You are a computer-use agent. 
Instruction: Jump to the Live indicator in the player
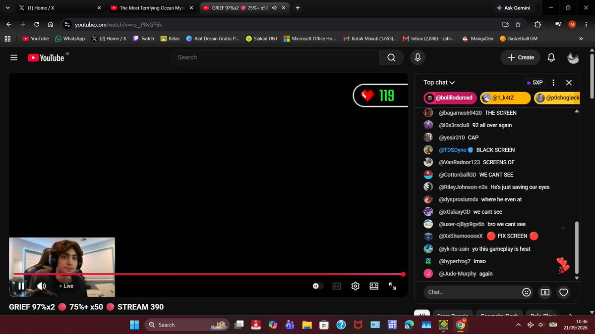[66, 286]
